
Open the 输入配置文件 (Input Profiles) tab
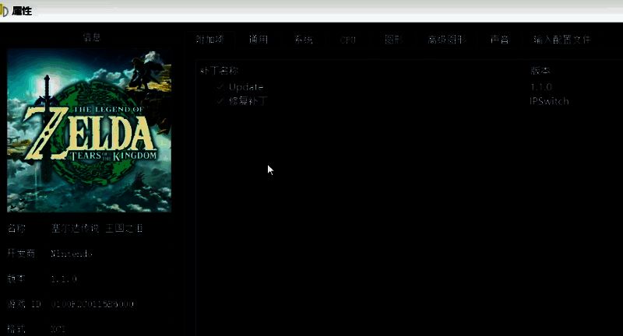point(561,39)
